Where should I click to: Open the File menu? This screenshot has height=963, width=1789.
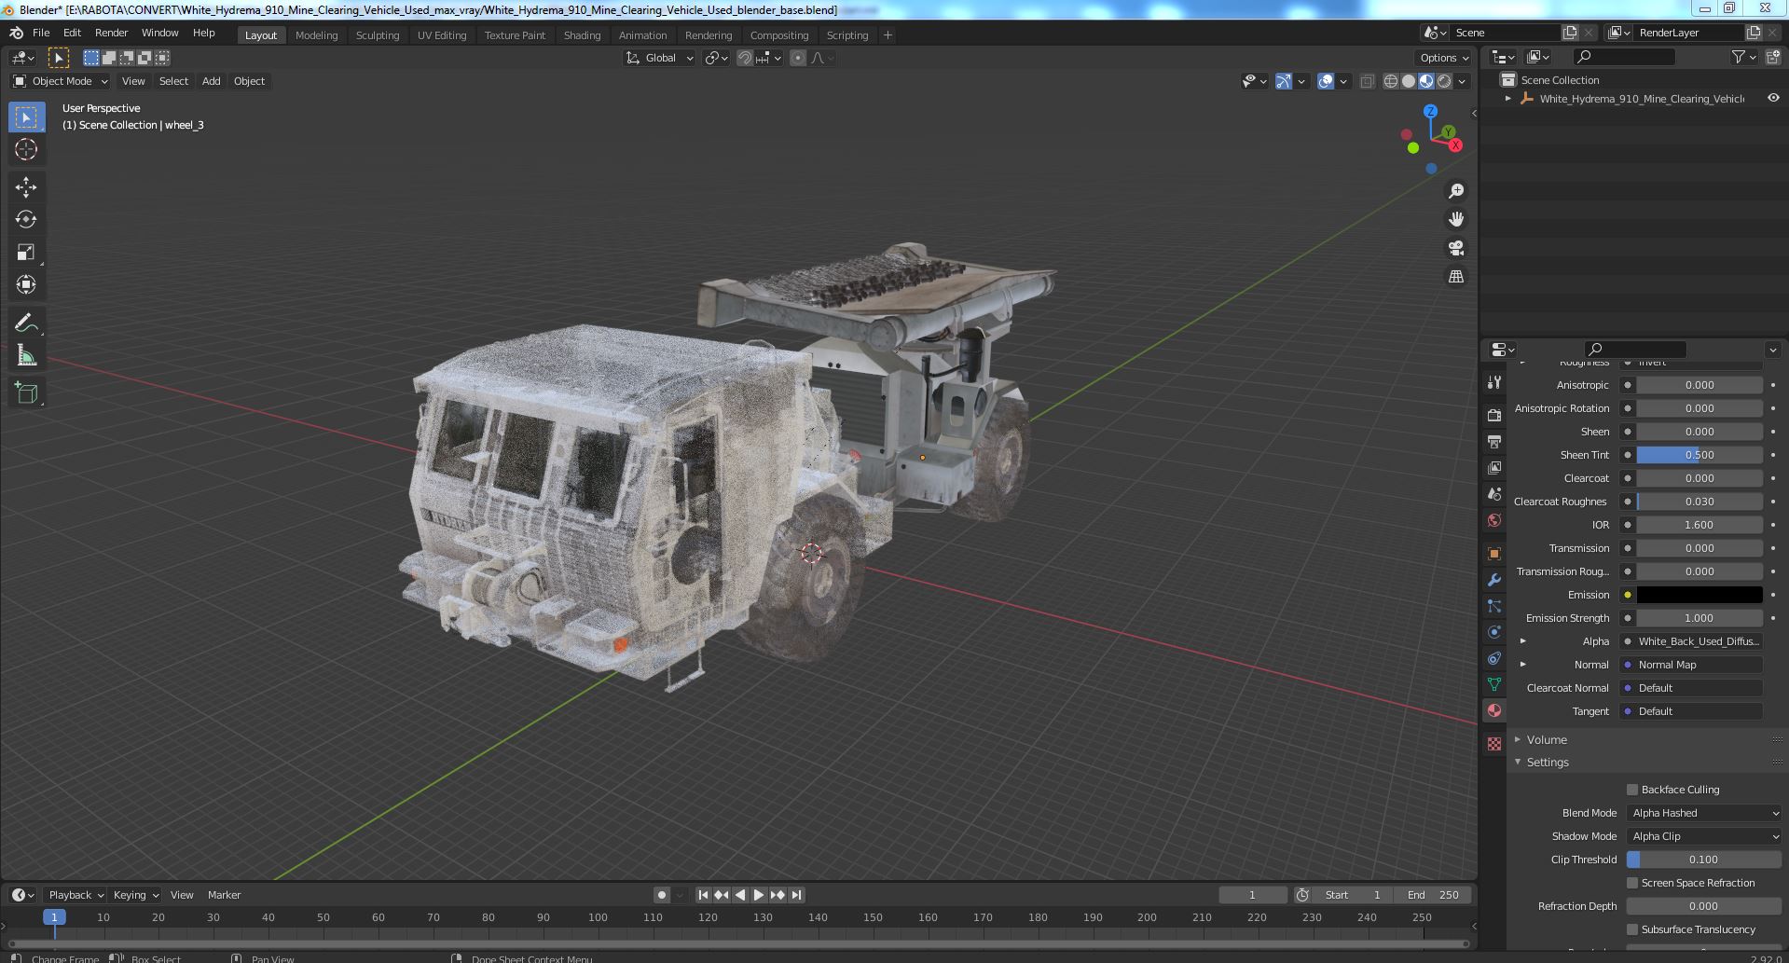coord(41,33)
